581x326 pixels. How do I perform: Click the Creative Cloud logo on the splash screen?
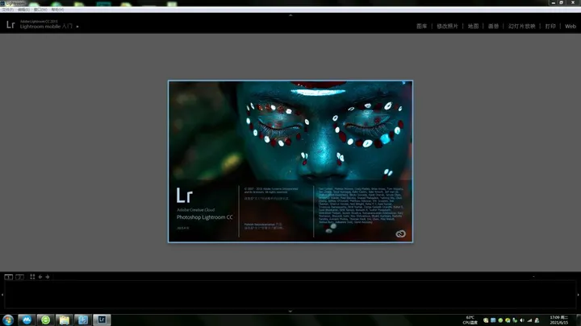(x=400, y=233)
